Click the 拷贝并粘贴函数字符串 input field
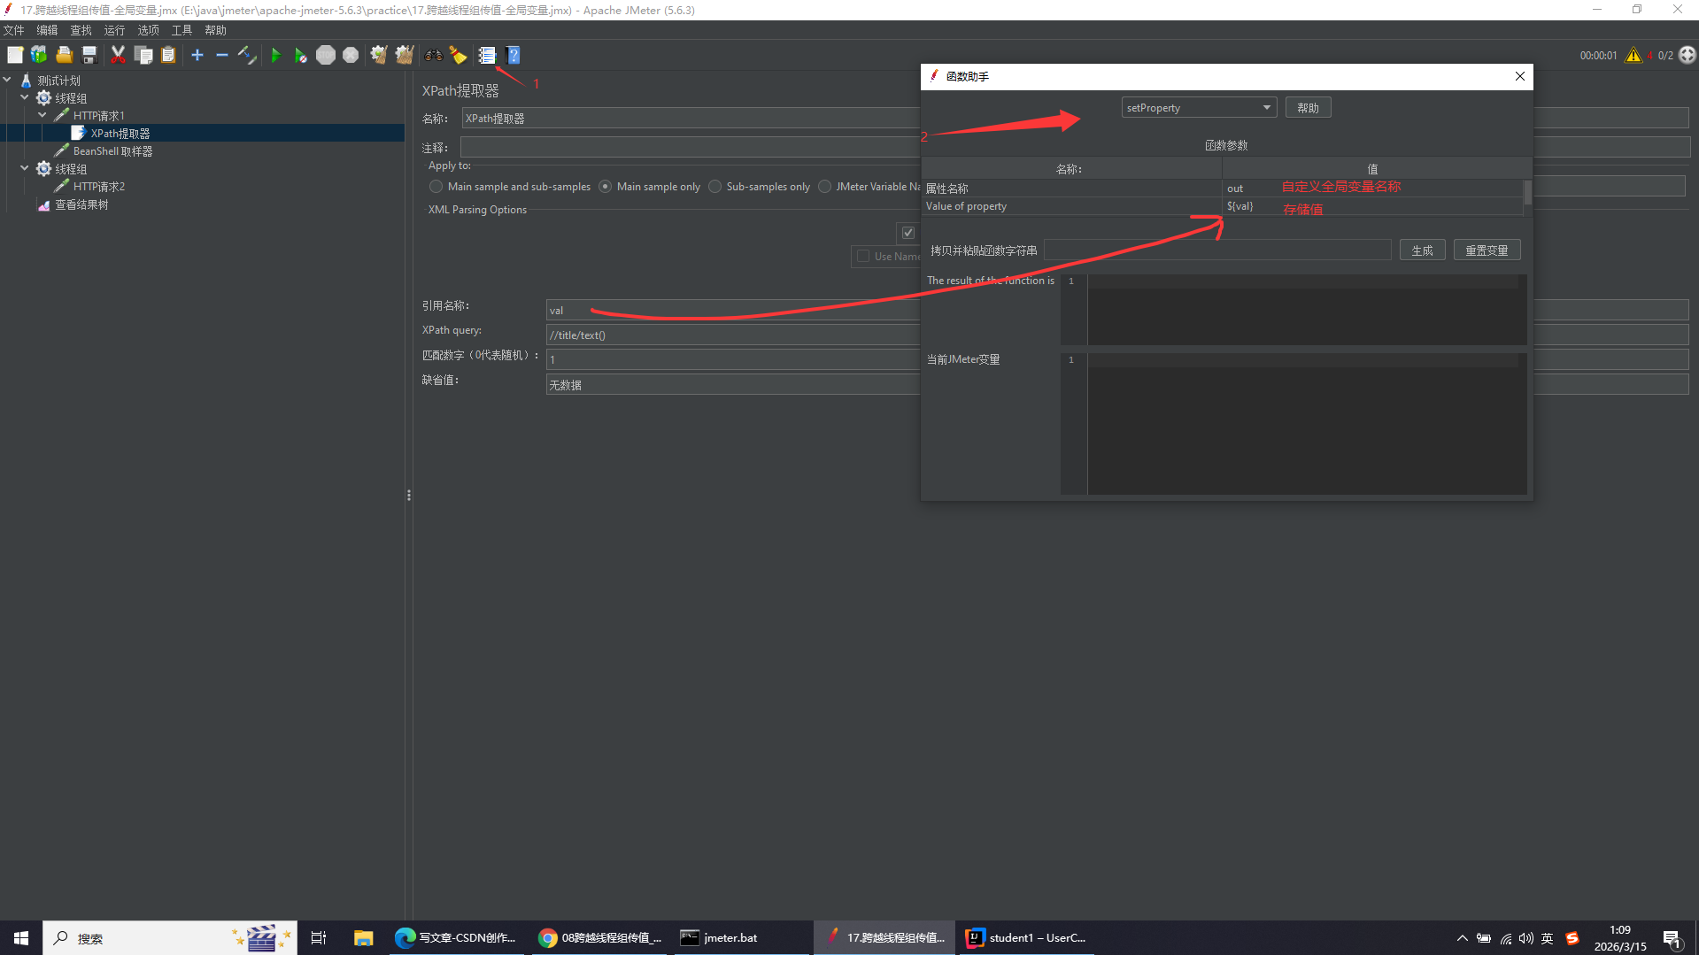 click(x=1217, y=250)
